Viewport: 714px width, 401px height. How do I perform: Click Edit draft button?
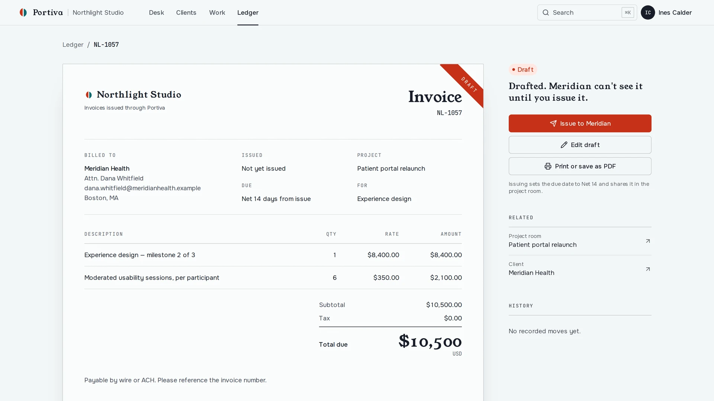(580, 145)
